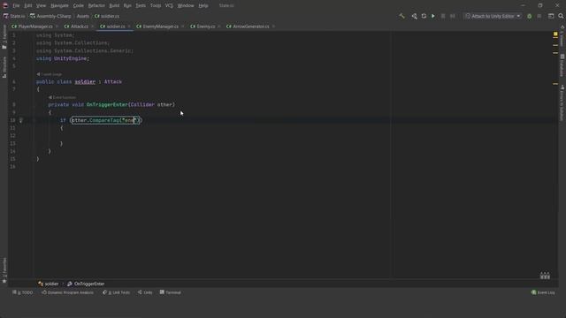
Task: Open the View menu
Action: pyautogui.click(x=42, y=6)
